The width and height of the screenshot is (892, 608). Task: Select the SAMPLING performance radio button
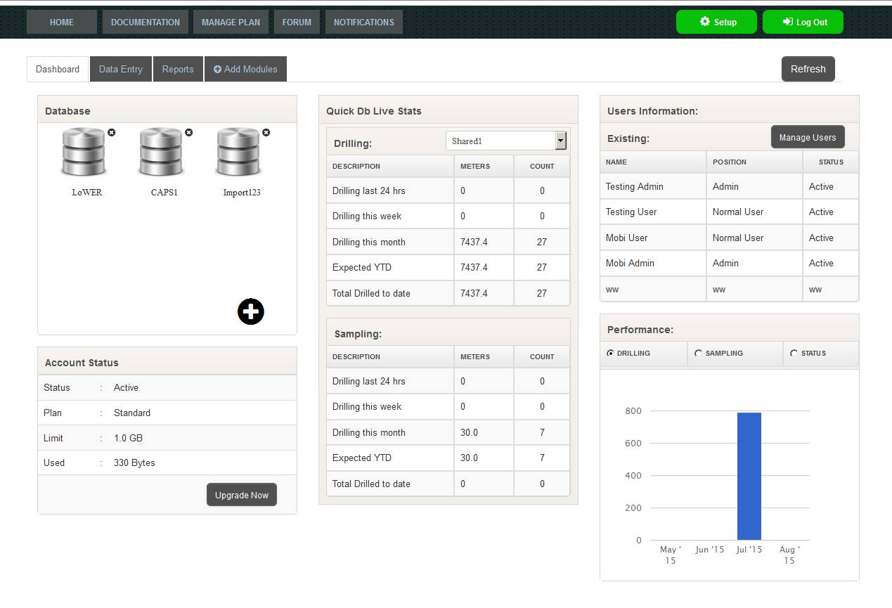(x=698, y=354)
